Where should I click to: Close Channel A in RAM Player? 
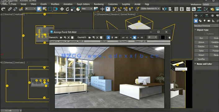tap(69, 37)
